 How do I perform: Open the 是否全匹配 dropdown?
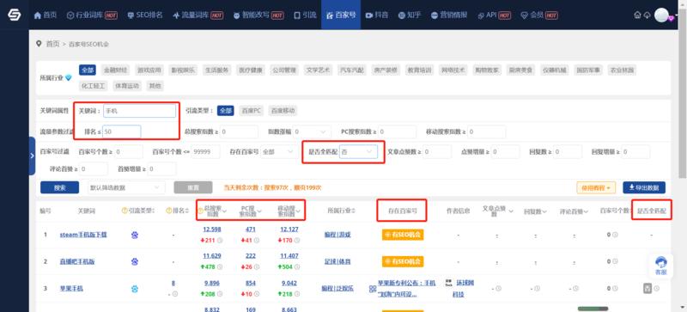tap(358, 152)
